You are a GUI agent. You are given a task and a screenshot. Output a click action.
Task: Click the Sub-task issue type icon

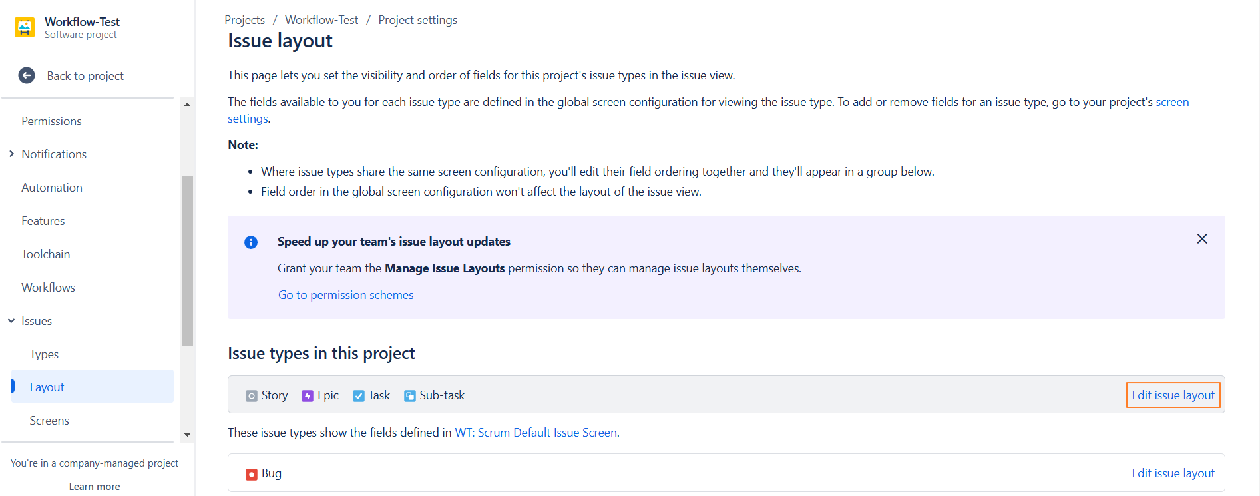coord(410,396)
